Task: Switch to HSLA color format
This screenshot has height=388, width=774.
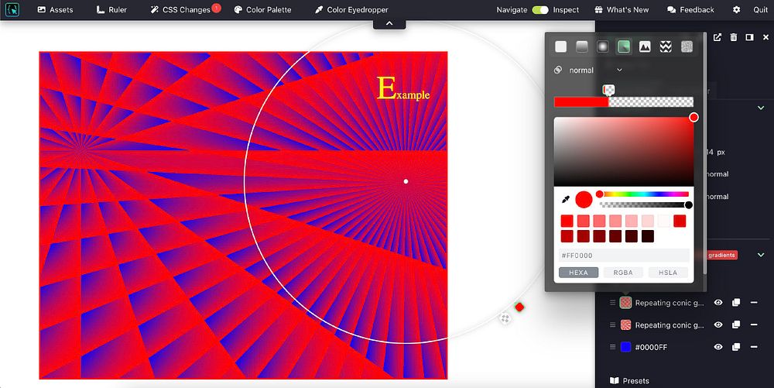Action: 668,273
